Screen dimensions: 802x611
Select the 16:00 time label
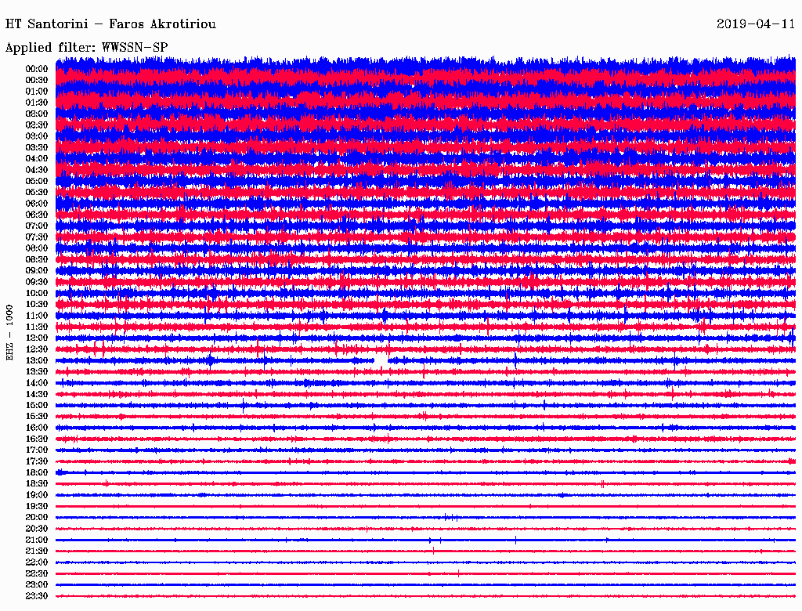(37, 428)
